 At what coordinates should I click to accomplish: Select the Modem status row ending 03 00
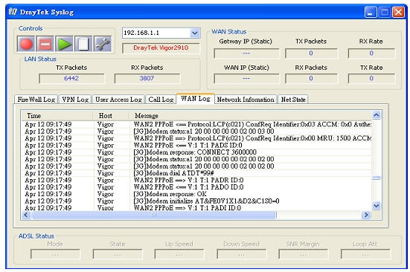click(x=196, y=132)
